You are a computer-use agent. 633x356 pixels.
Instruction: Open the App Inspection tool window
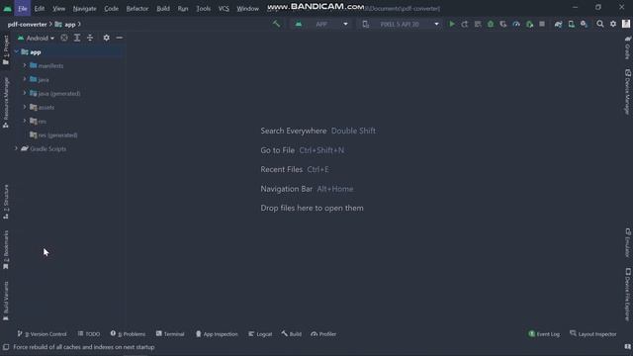217,334
